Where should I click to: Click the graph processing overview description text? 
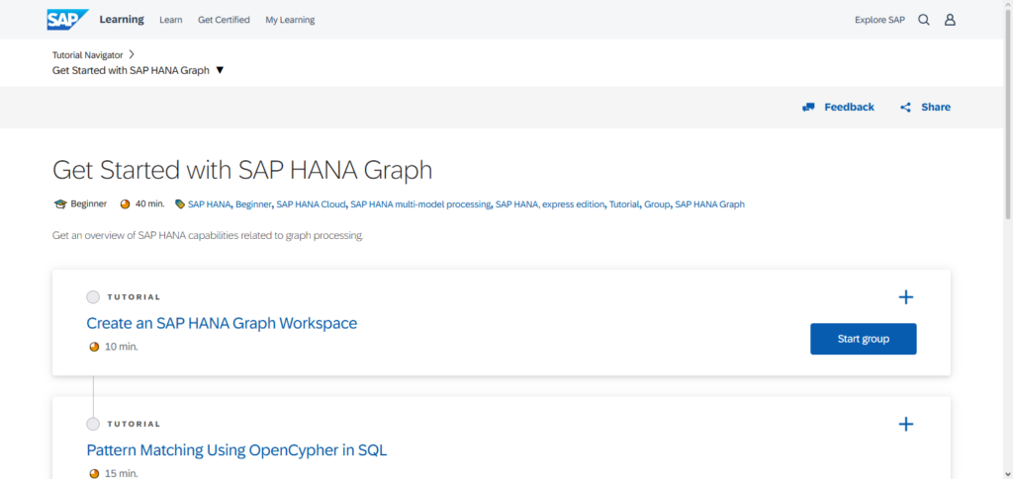pyautogui.click(x=208, y=236)
